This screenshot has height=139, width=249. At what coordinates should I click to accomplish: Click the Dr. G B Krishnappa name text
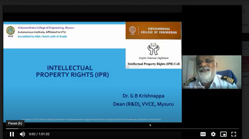(x=143, y=96)
